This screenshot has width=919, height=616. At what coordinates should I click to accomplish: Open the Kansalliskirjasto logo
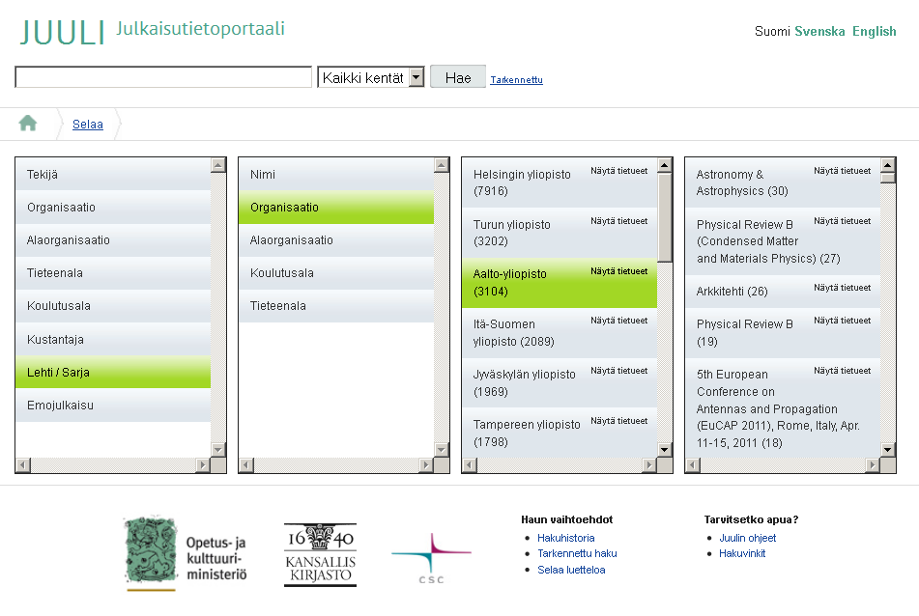pos(320,554)
